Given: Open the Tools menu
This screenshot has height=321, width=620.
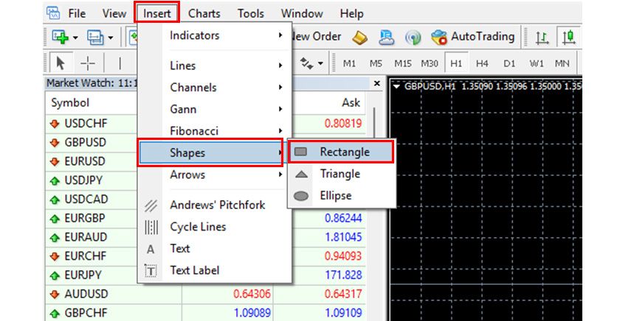Looking at the screenshot, I should (251, 13).
